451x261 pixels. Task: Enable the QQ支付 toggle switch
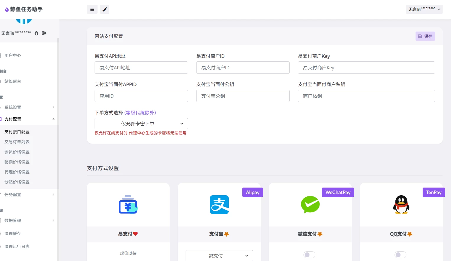(400, 255)
